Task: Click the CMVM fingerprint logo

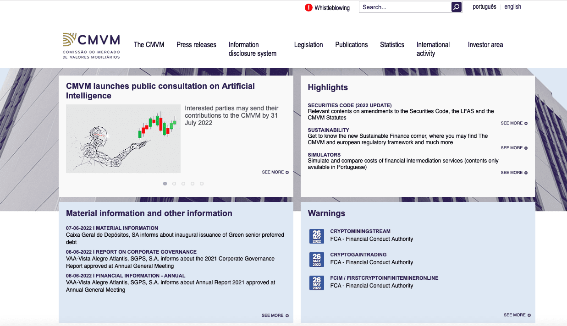Action: click(x=70, y=40)
